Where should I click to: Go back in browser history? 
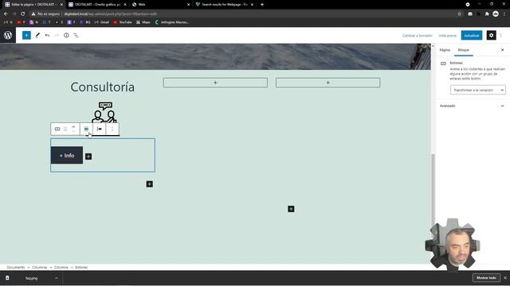(x=6, y=14)
